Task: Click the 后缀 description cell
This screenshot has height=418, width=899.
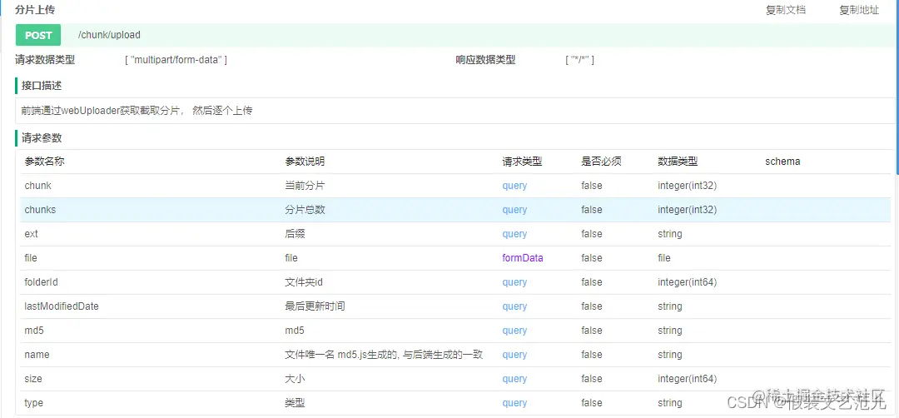Action: tap(295, 234)
